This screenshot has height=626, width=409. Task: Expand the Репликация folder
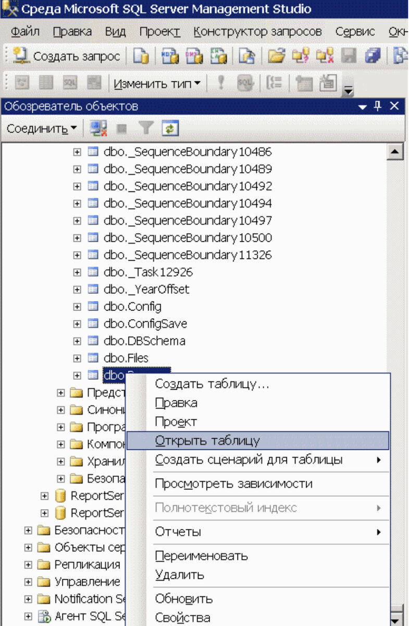click(28, 565)
